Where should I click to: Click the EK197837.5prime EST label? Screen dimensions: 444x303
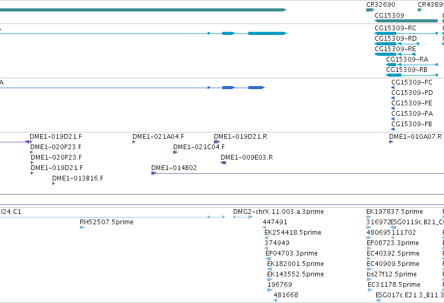(394, 212)
